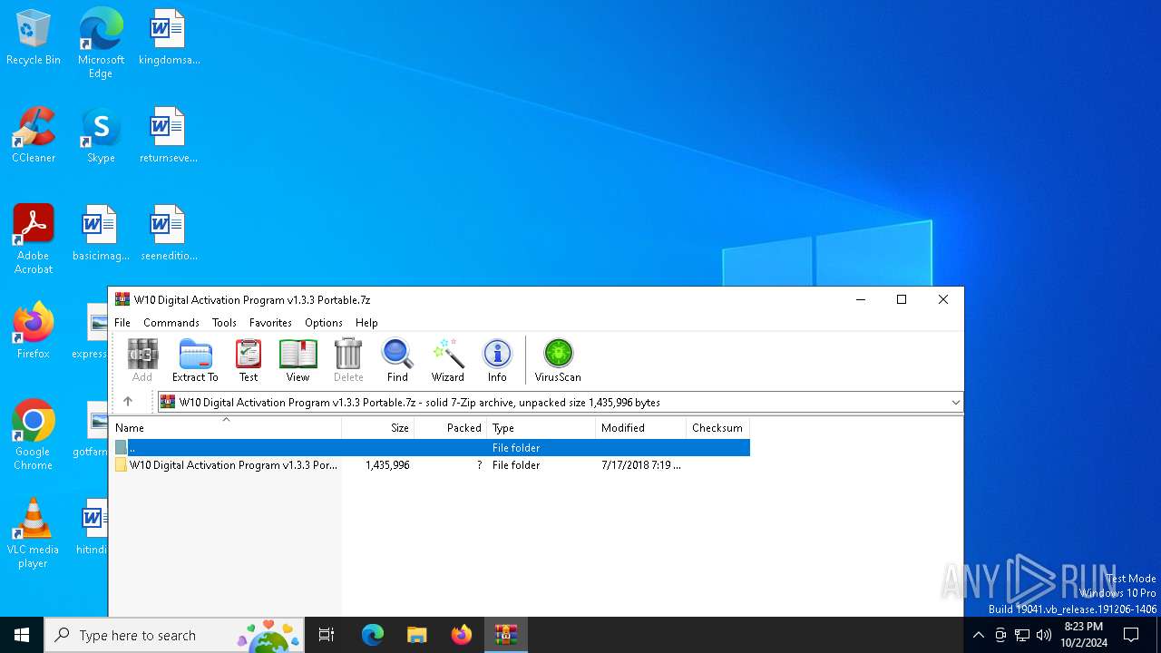1161x653 pixels.
Task: Open the View tool icon
Action: pyautogui.click(x=298, y=360)
